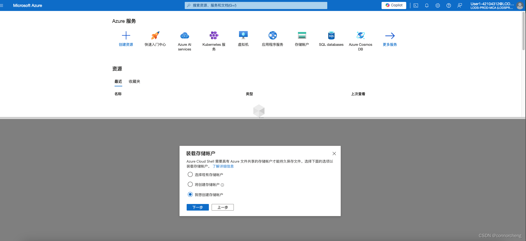Open the hamburger portal menu

click(2, 5)
